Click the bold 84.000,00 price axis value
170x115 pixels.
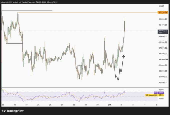163,59
